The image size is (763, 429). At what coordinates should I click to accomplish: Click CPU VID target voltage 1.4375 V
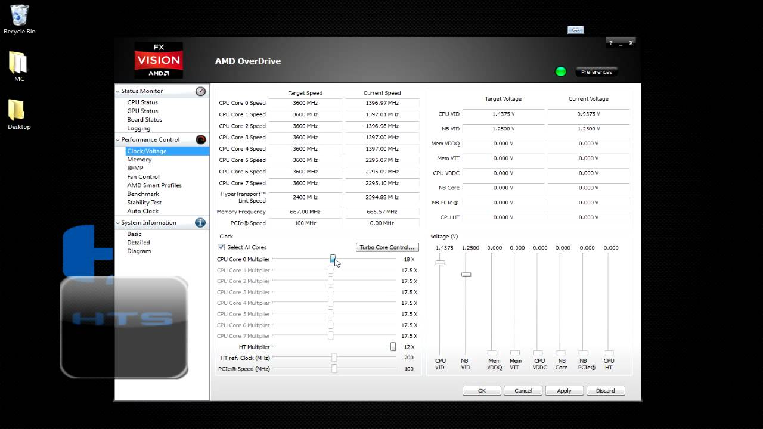pyautogui.click(x=504, y=114)
